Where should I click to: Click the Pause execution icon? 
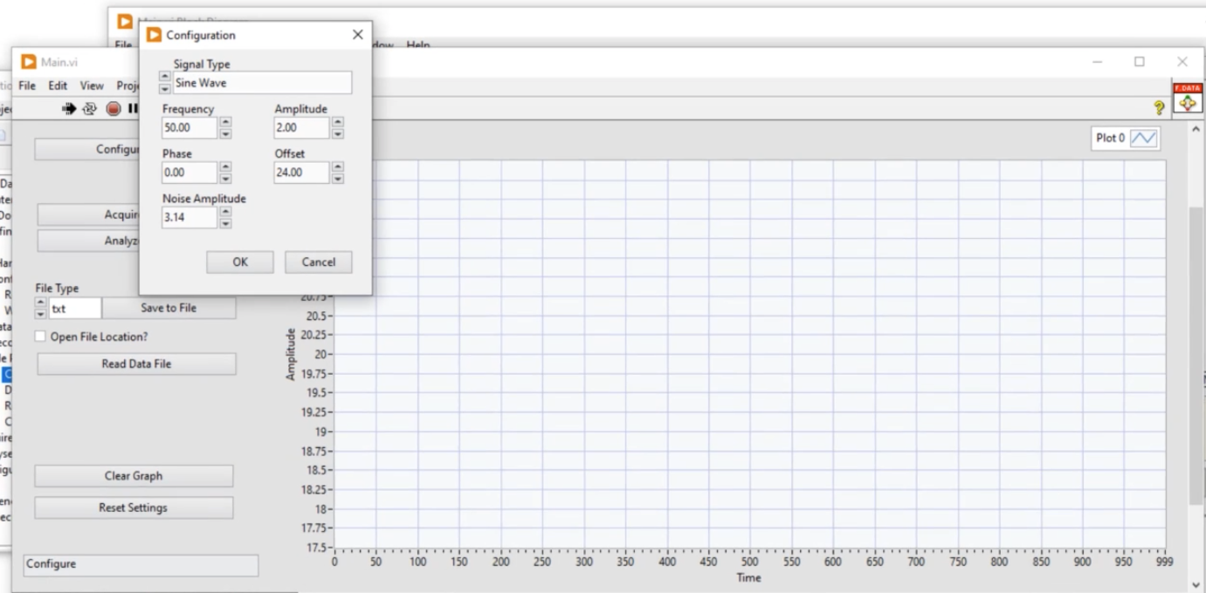(133, 109)
